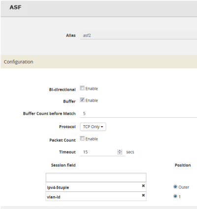
Task: Select position 1 radio for vlan-id
Action: [x=175, y=196]
